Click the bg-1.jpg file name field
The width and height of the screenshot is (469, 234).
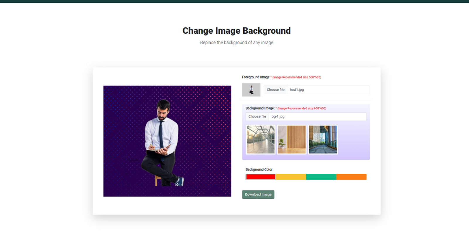tap(317, 116)
